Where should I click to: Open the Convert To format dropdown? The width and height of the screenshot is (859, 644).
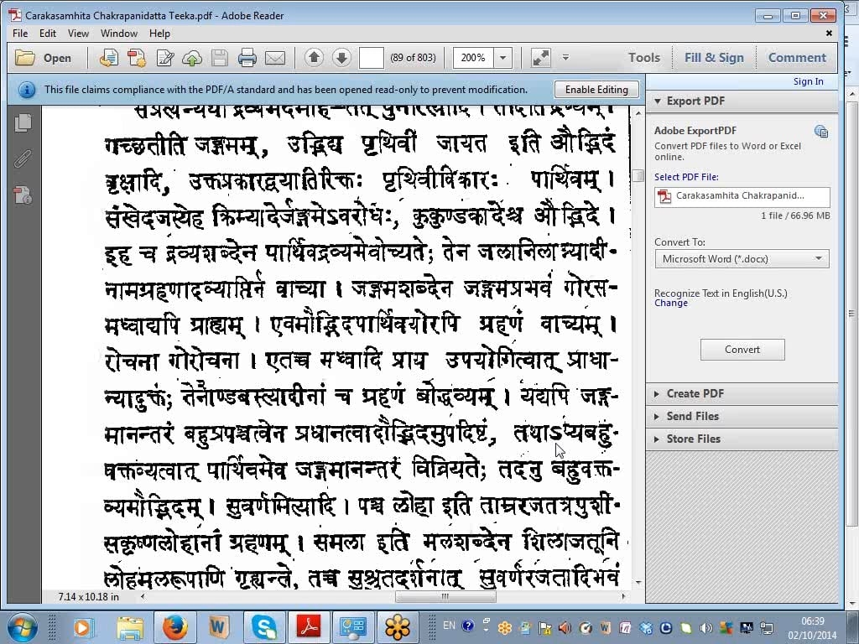pos(742,259)
